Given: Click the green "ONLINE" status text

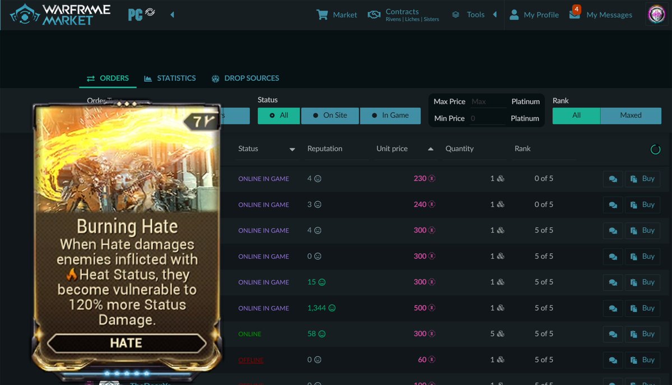Looking at the screenshot, I should [249, 334].
